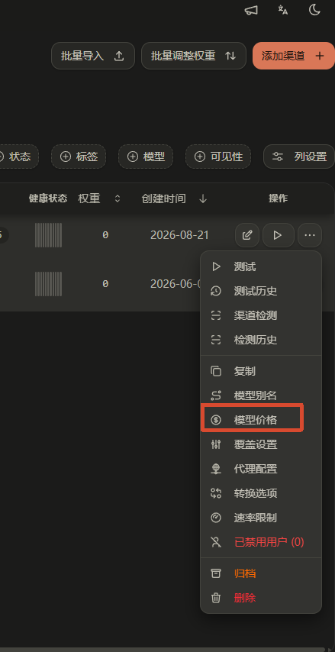Click the play test button in first row
335x652 pixels.
pyautogui.click(x=278, y=235)
